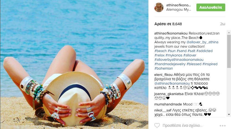Open the #bohemian hashtag

(x=164, y=68)
